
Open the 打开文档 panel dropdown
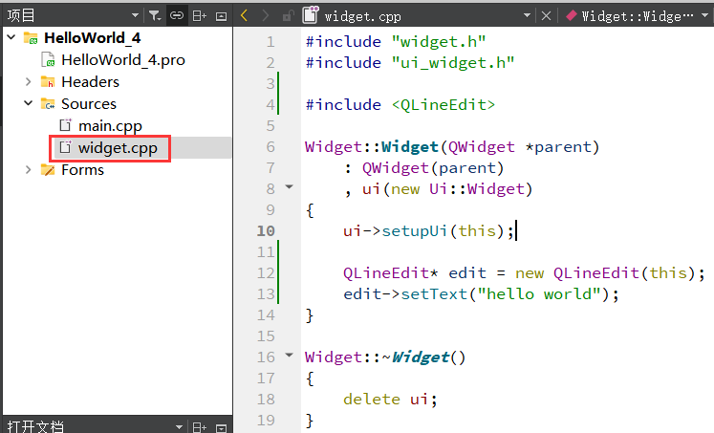point(179,426)
